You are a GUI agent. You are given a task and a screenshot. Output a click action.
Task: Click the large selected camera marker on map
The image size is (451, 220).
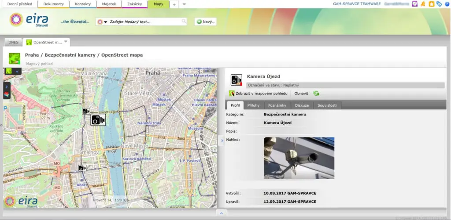tap(98, 119)
